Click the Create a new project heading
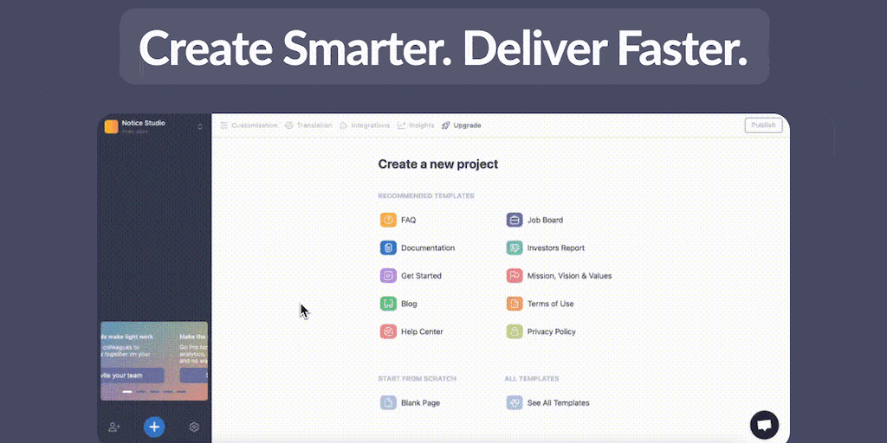Screen dimensions: 887x443 [x=437, y=164]
